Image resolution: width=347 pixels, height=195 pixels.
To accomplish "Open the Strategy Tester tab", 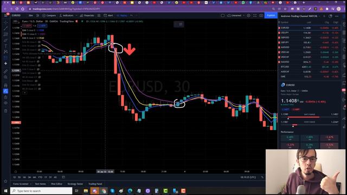I will pyautogui.click(x=75, y=184).
